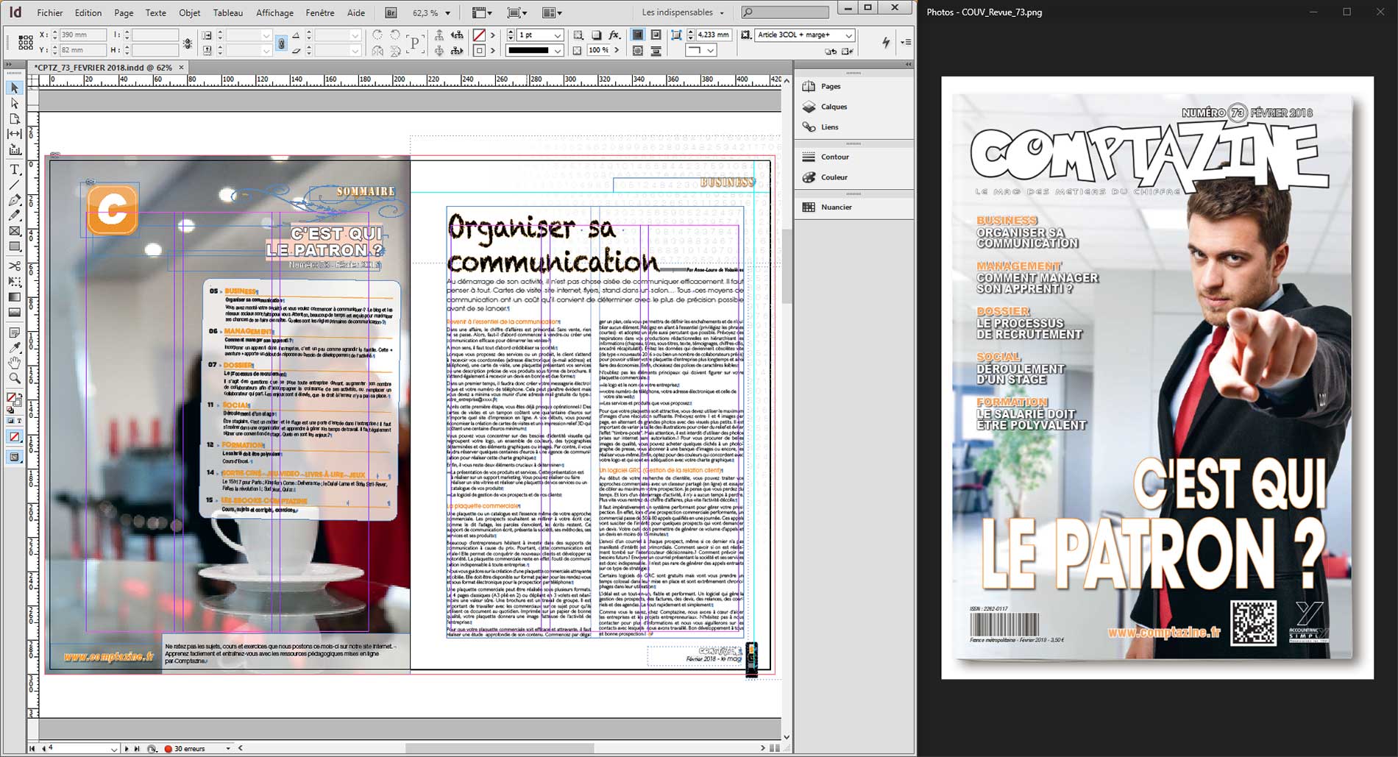Select the Direct Selection tool
Image resolution: width=1398 pixels, height=757 pixels.
pos(14,104)
